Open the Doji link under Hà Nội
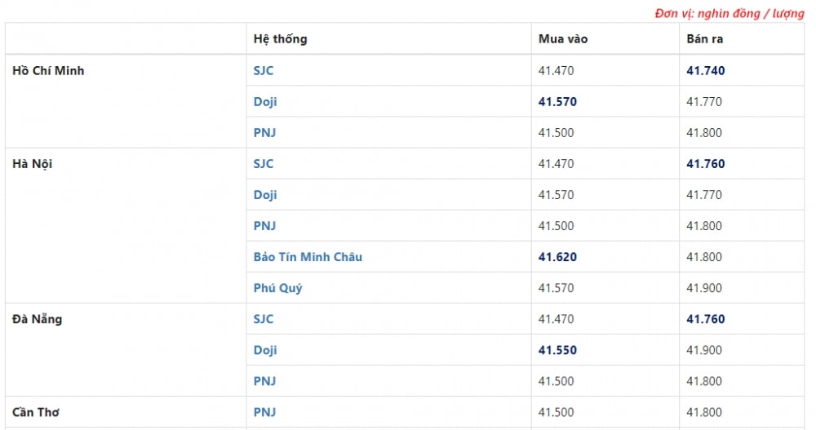The height and width of the screenshot is (430, 816). (x=265, y=195)
